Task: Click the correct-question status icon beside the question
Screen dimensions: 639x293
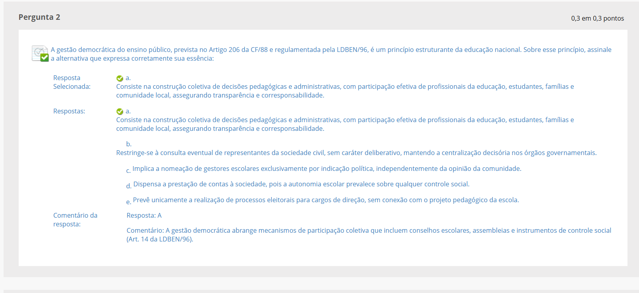Action: [40, 54]
